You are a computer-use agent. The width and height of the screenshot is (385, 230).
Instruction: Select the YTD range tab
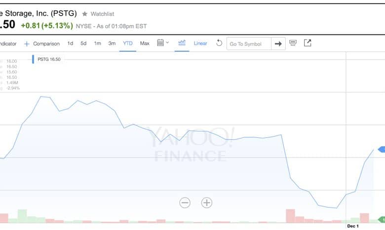(x=128, y=43)
